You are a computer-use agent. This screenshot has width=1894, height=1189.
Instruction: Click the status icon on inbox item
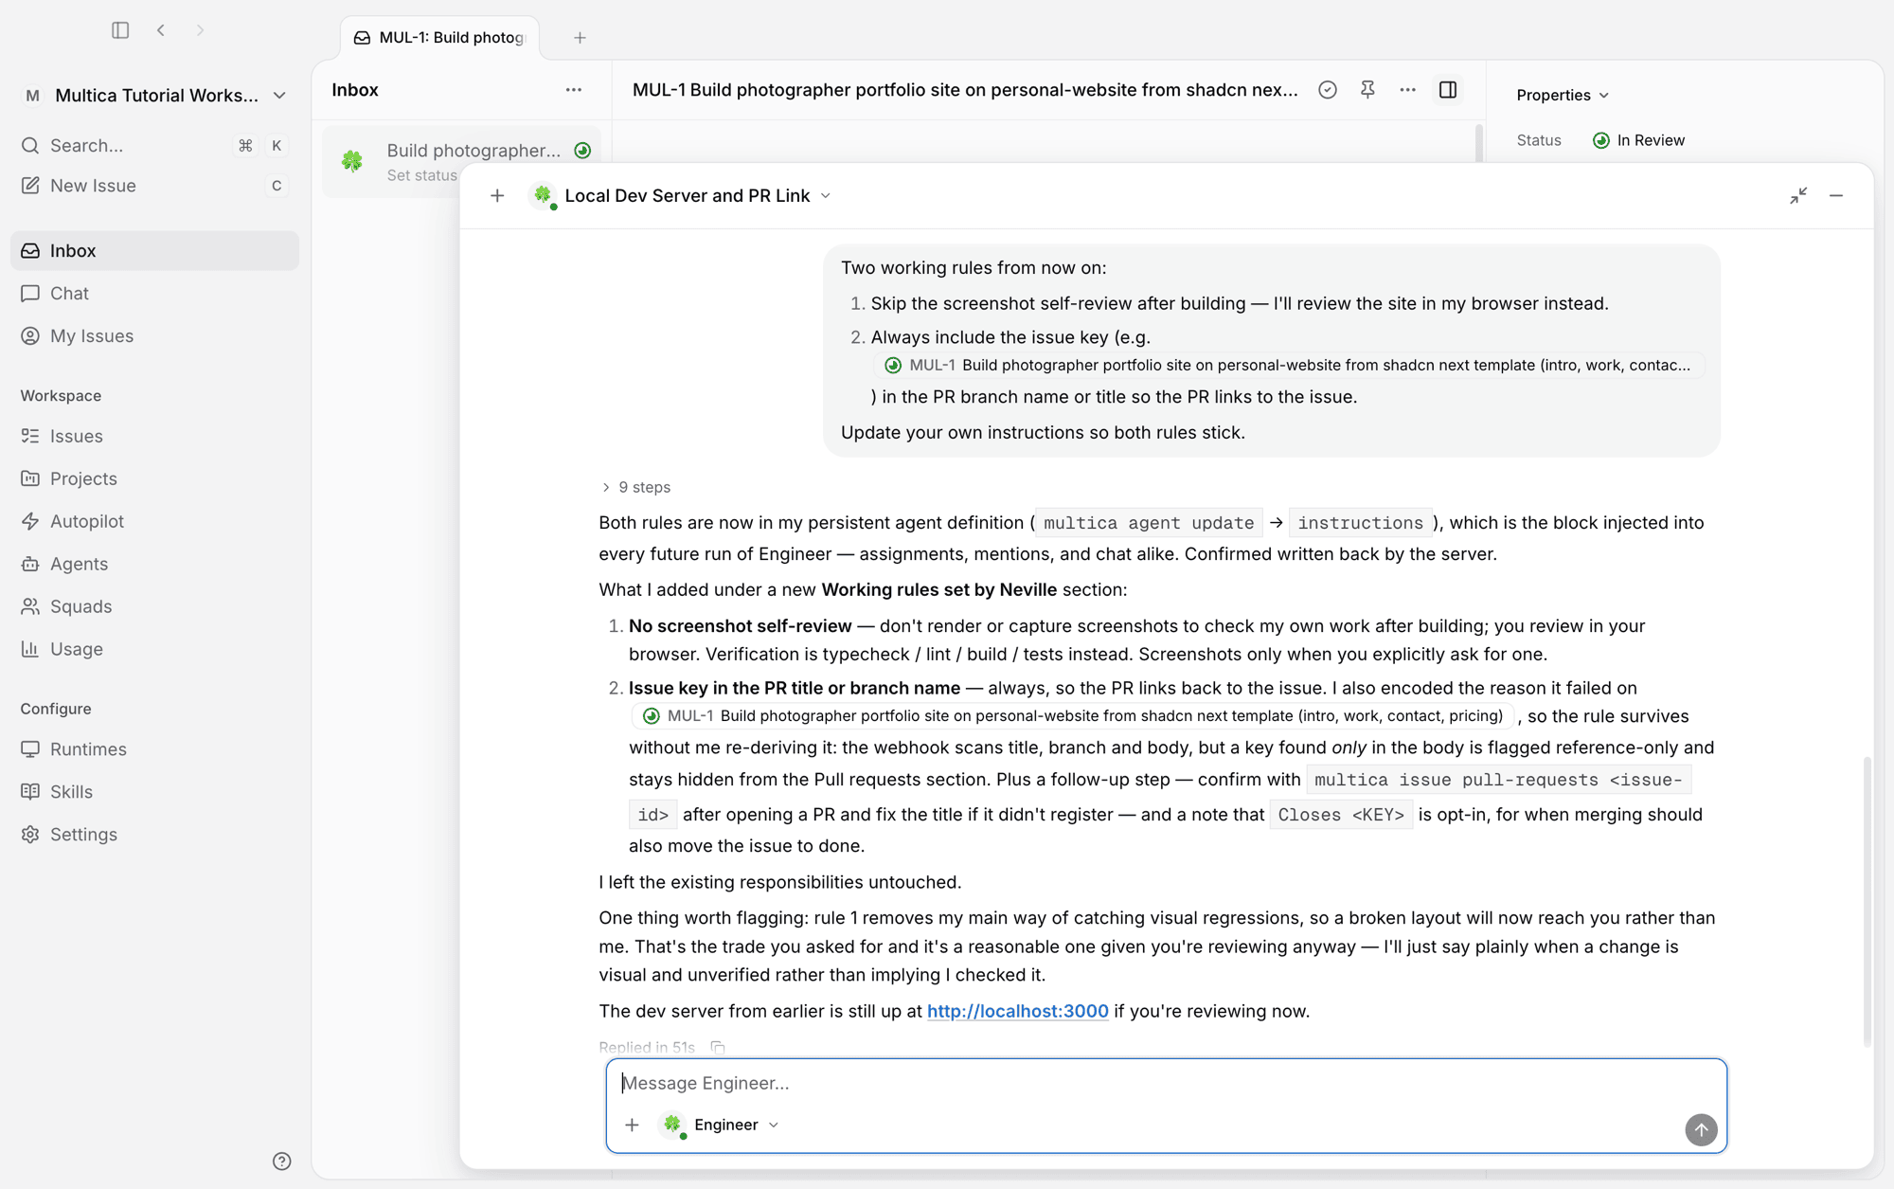pyautogui.click(x=582, y=151)
